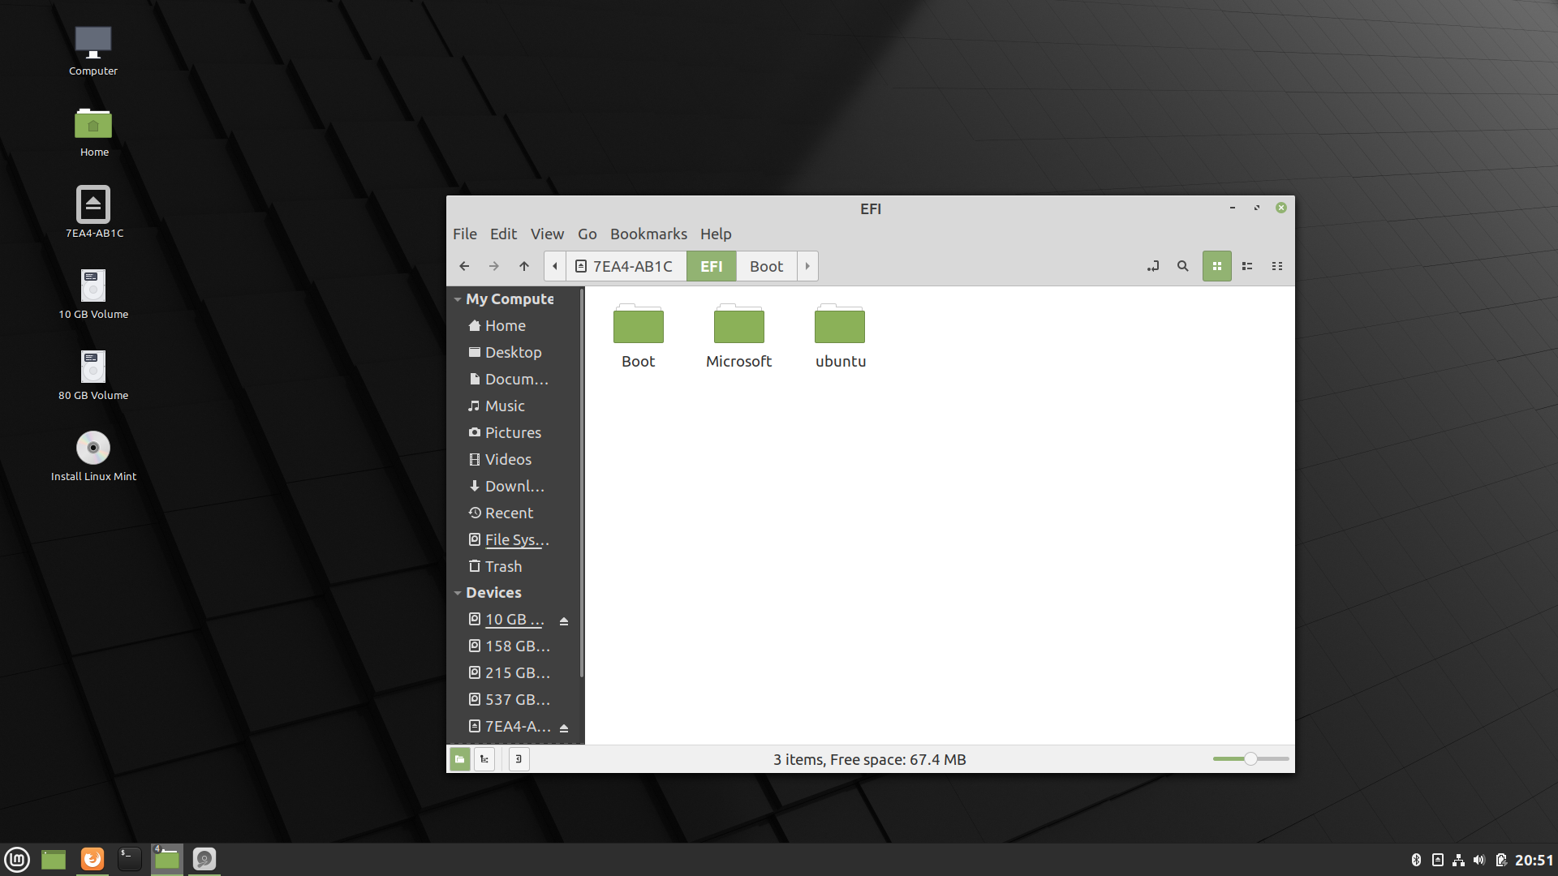Show places in the sidebar
The height and width of the screenshot is (876, 1558).
pyautogui.click(x=460, y=759)
